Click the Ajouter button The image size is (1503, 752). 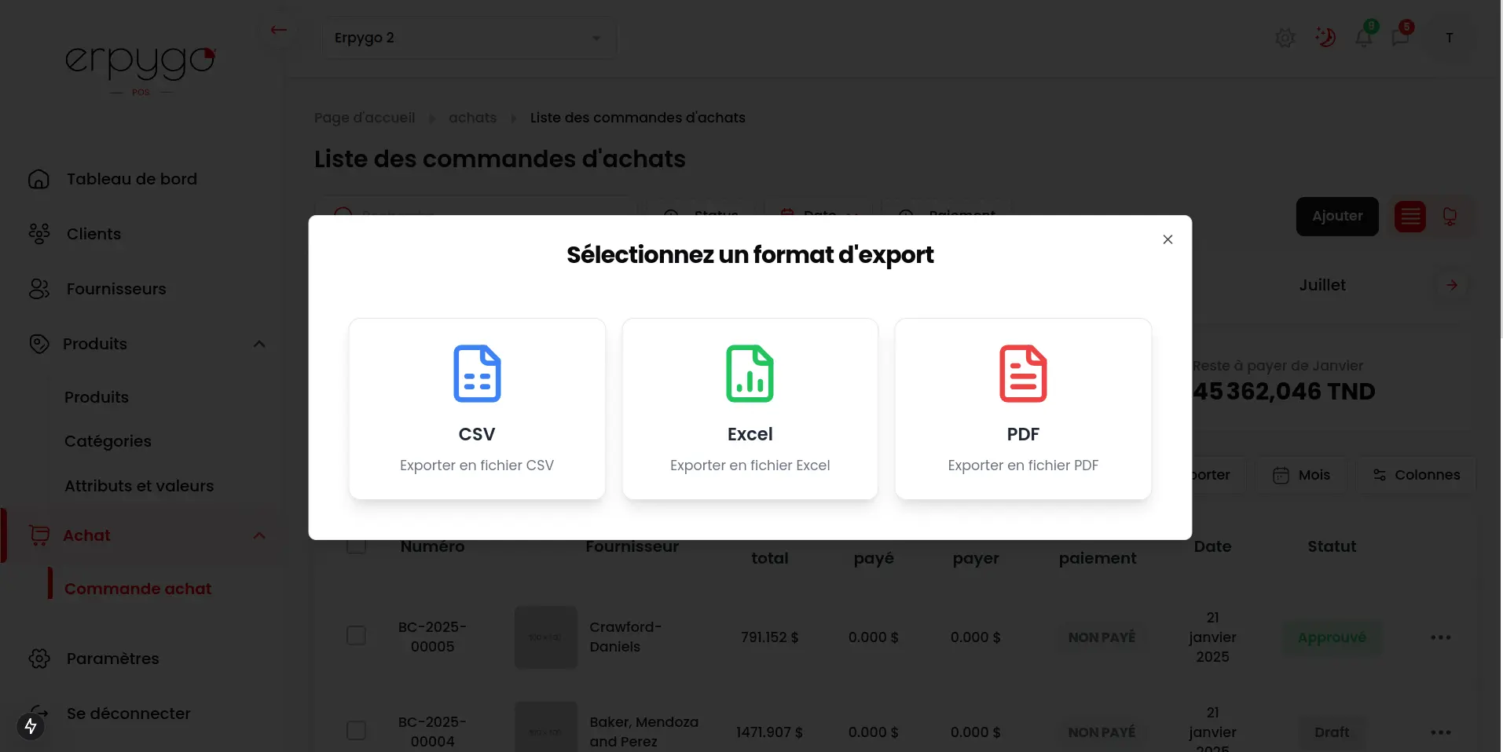[x=1336, y=217]
